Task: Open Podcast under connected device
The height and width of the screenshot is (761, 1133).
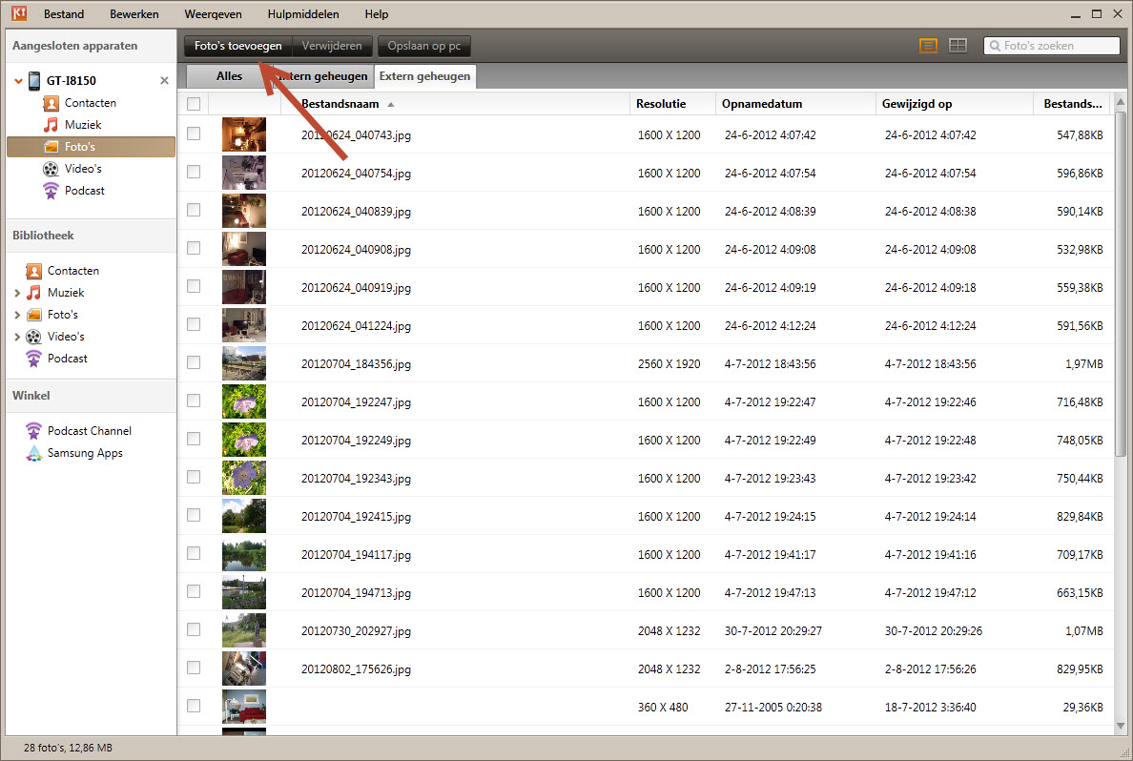Action: point(84,191)
